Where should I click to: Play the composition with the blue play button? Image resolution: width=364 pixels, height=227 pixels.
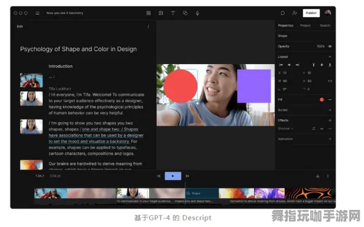pos(173,176)
